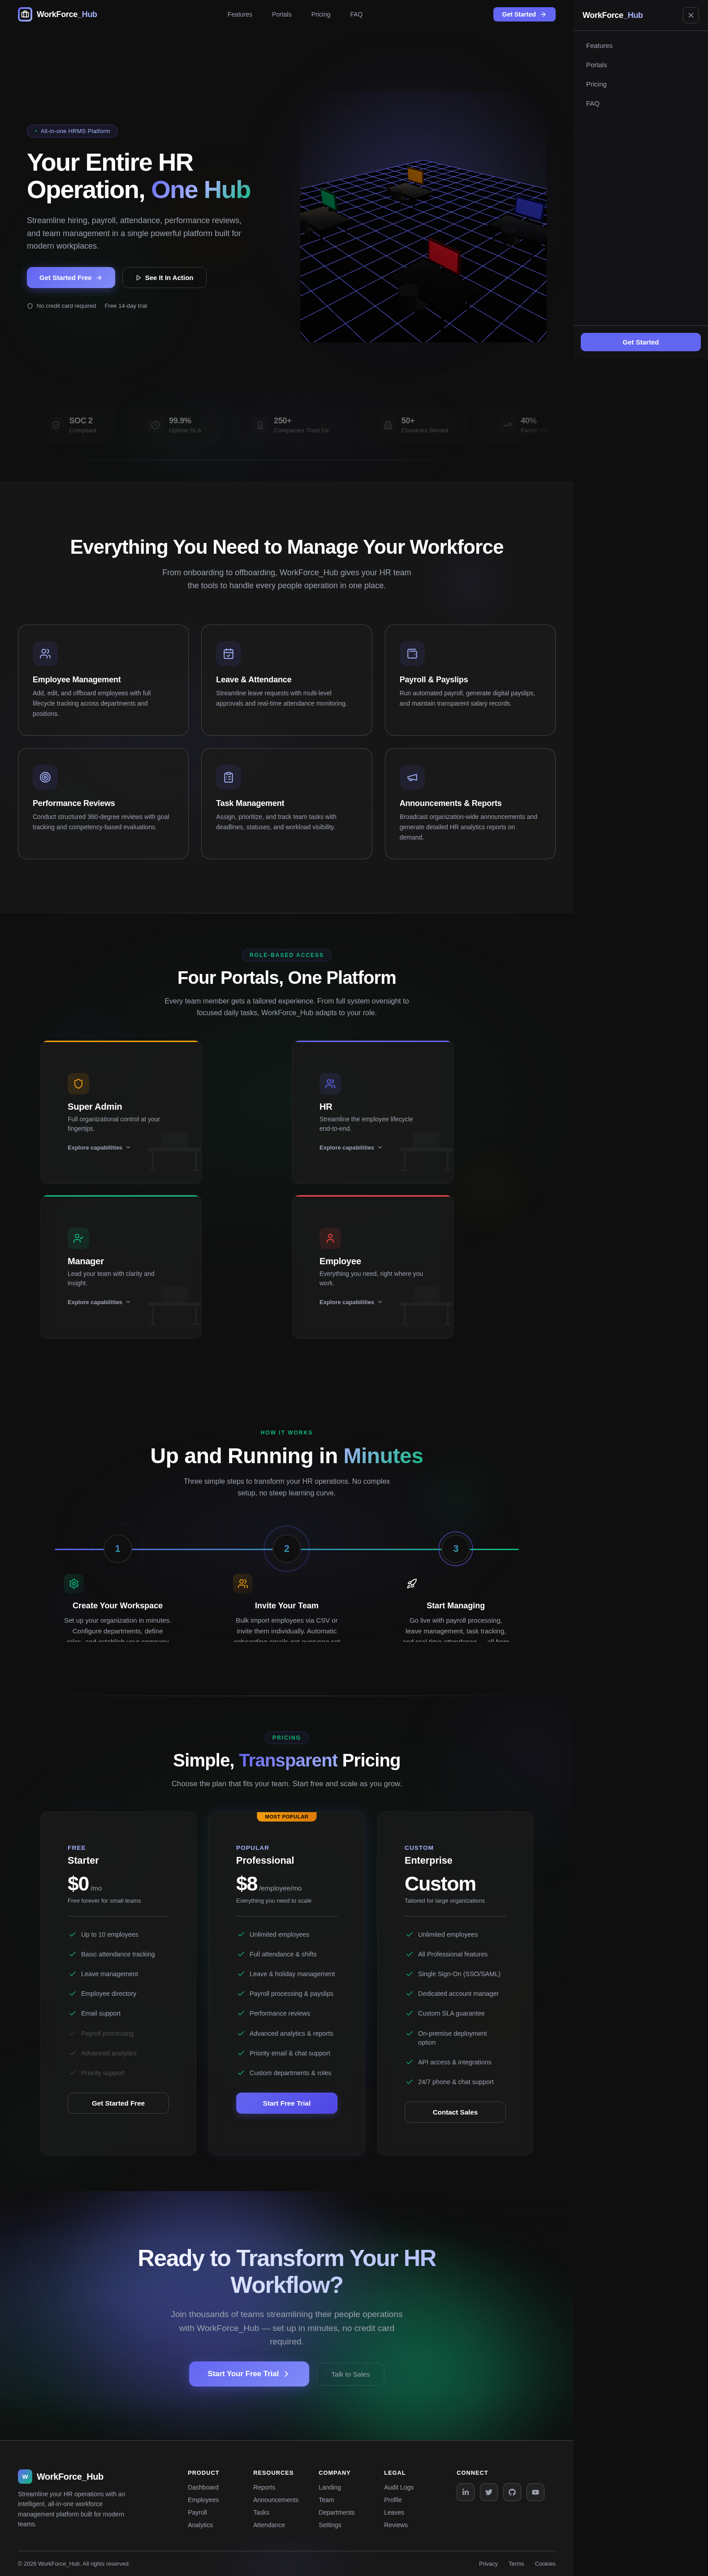The width and height of the screenshot is (708, 2576).
Task: Click the 250+ Companies Trust Us icon
Action: pos(260,425)
